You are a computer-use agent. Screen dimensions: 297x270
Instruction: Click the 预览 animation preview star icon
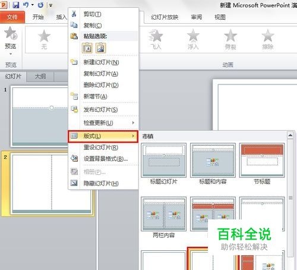[x=11, y=33]
